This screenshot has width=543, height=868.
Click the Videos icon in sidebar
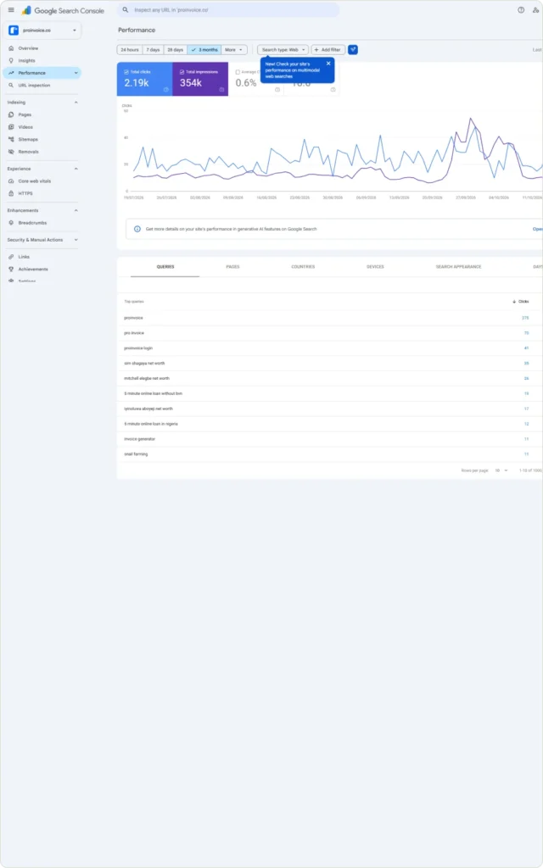(x=11, y=127)
